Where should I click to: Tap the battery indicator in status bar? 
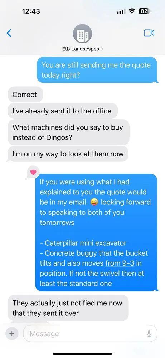click(144, 11)
